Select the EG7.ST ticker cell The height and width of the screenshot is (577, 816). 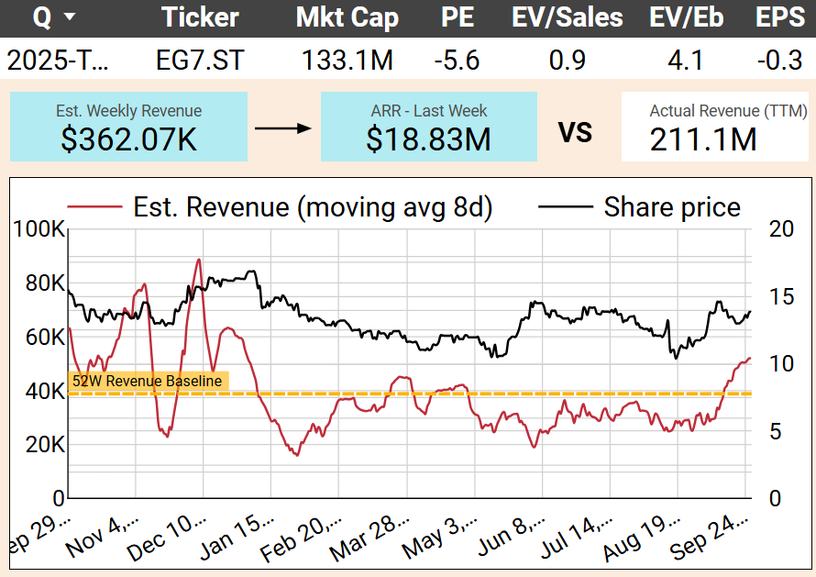click(200, 60)
